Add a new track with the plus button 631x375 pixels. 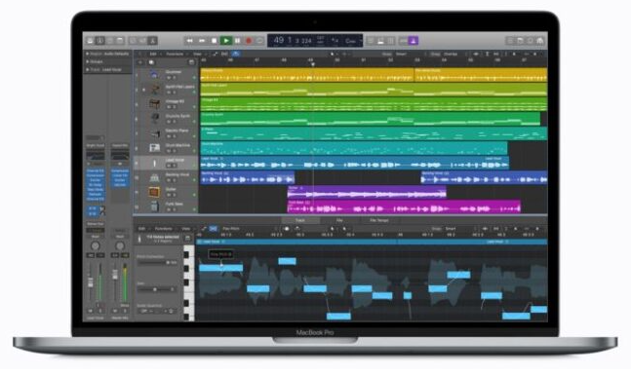[x=140, y=62]
